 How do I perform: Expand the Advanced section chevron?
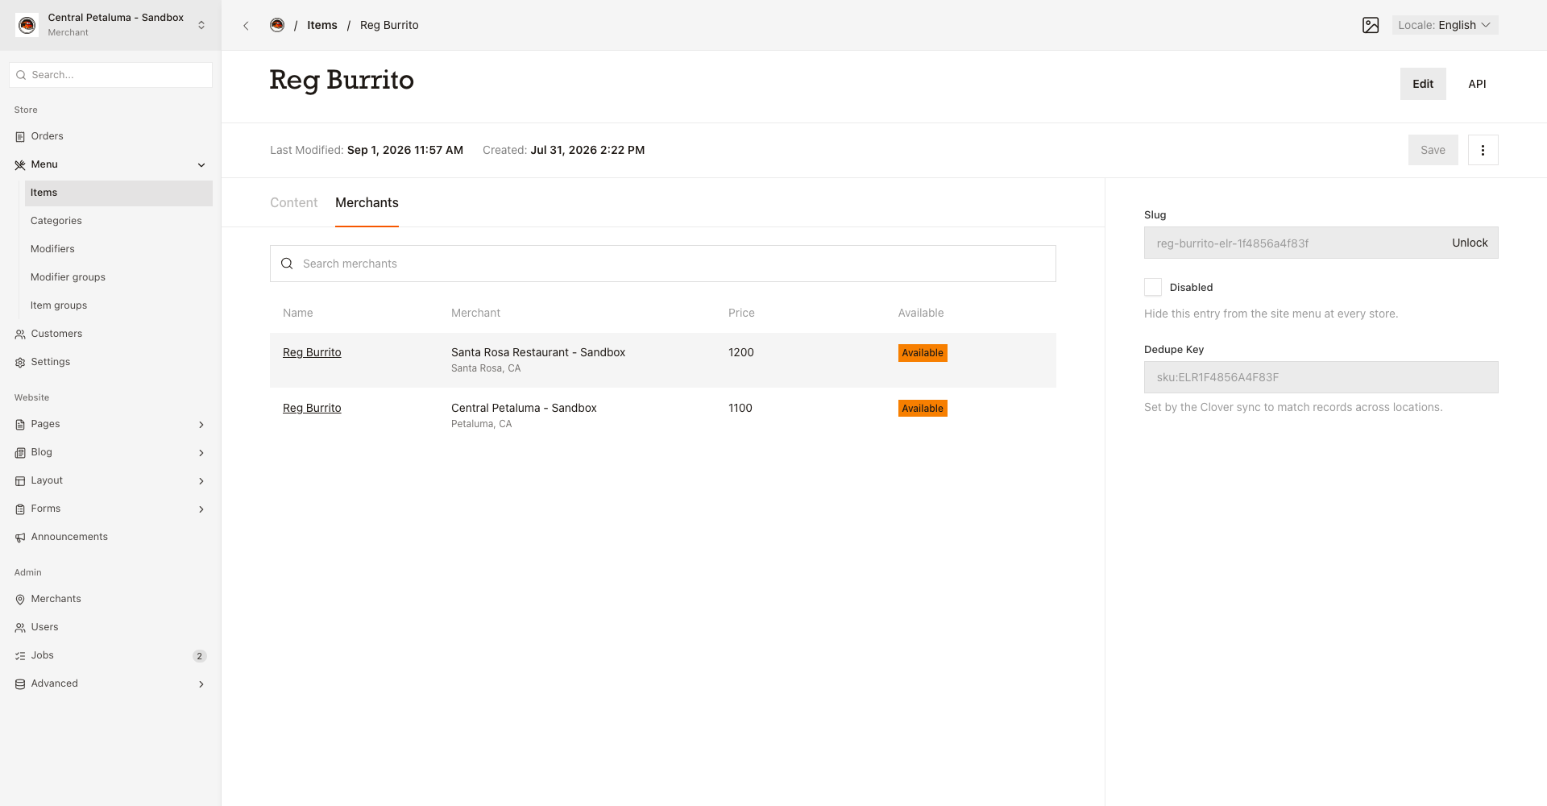[201, 684]
